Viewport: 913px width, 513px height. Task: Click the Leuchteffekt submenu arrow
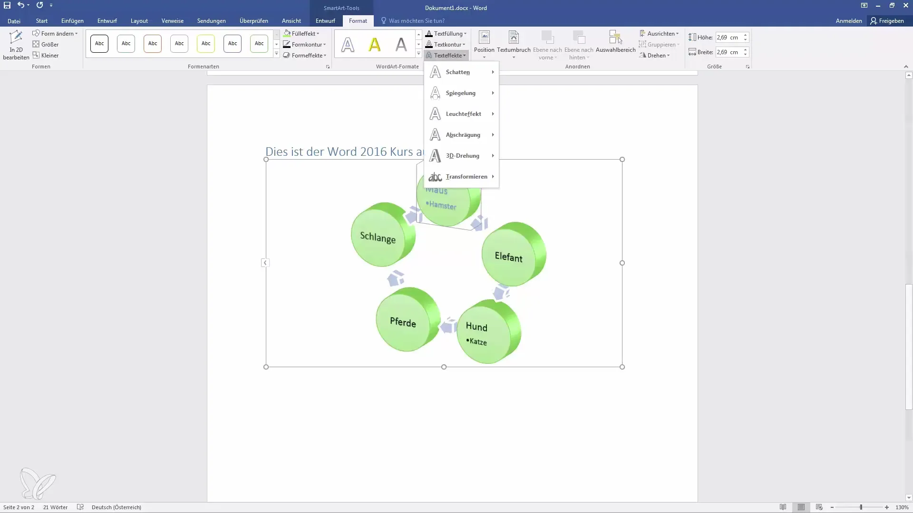point(493,114)
